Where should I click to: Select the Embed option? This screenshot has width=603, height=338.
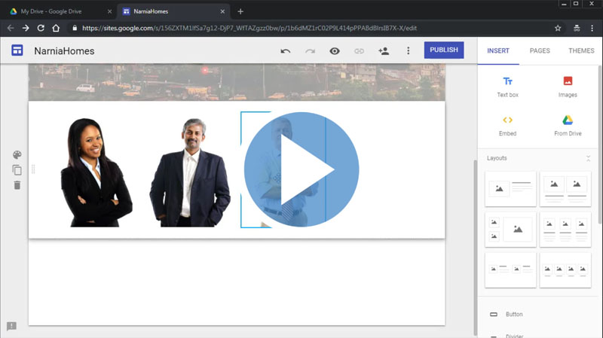point(507,125)
